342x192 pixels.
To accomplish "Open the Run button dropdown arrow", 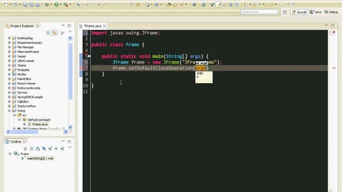I will click(60, 5).
